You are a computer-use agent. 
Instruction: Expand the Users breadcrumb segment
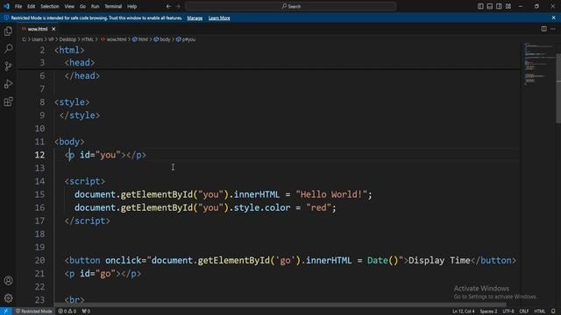37,39
